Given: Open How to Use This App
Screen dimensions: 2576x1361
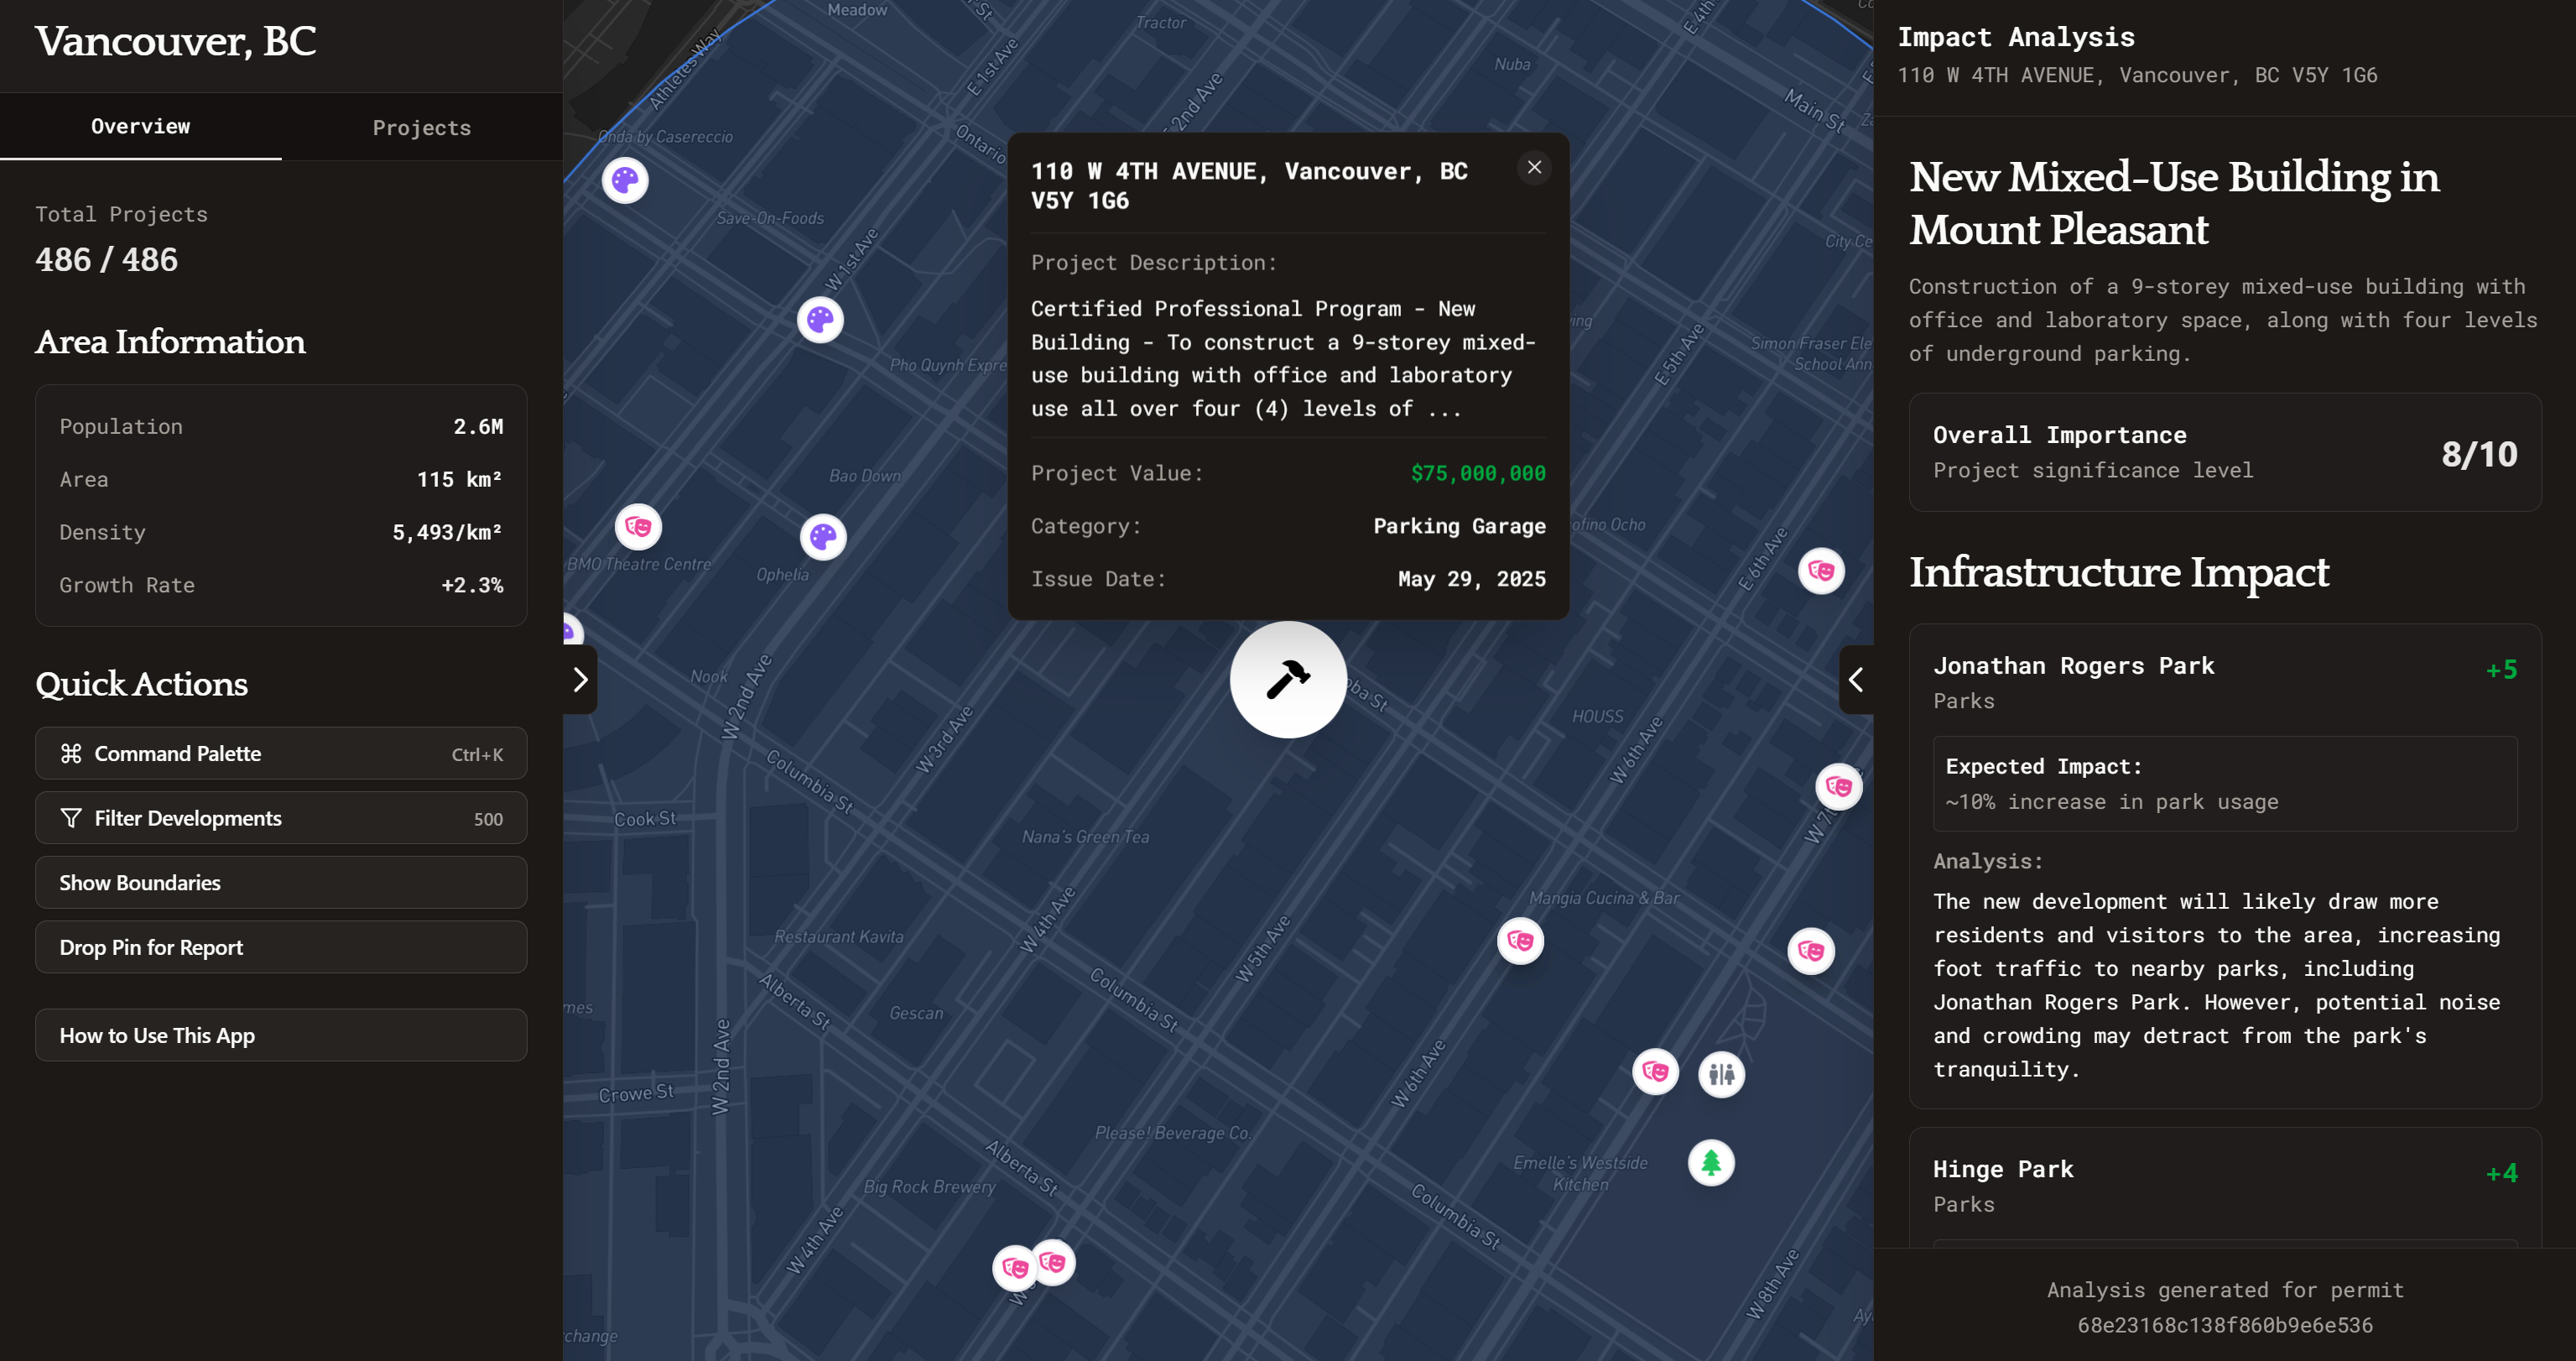Looking at the screenshot, I should pyautogui.click(x=280, y=1036).
